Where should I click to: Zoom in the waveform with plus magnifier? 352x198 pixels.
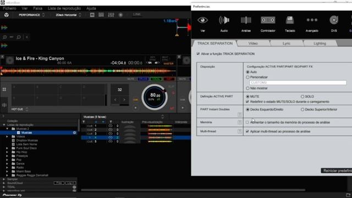point(5,37)
